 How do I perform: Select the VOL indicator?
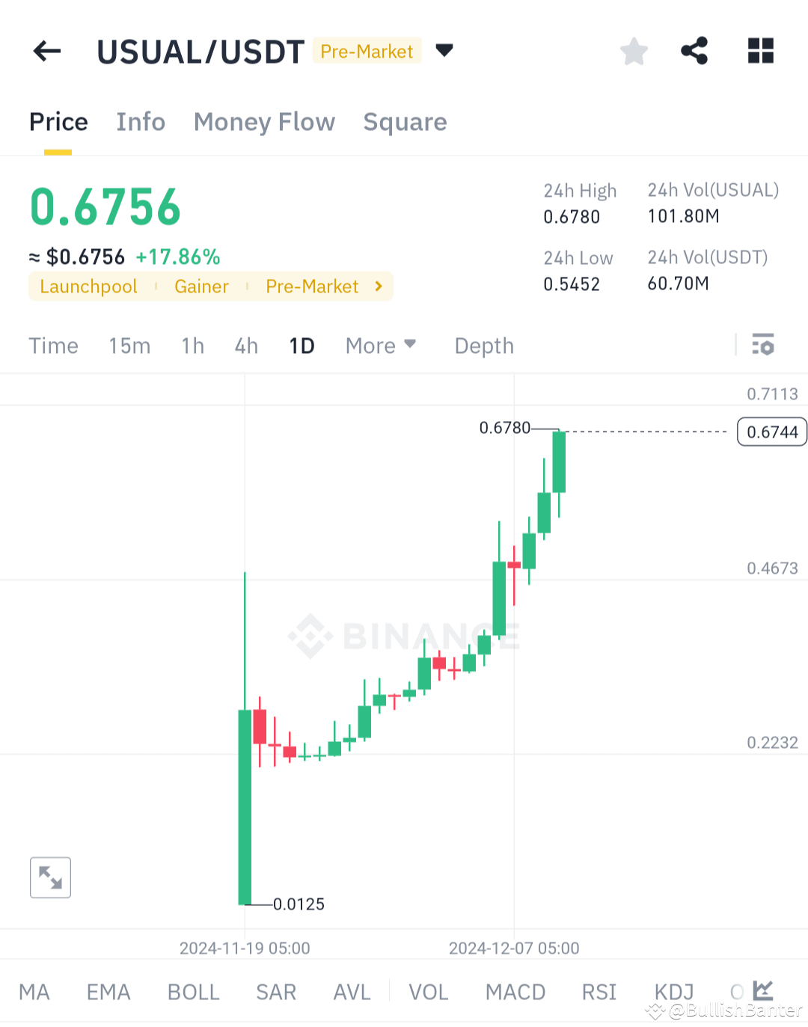[429, 992]
